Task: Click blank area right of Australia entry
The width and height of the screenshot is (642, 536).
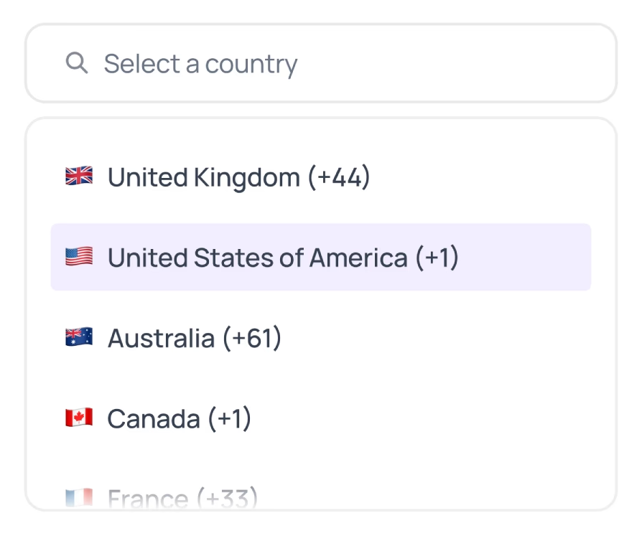Action: tap(445, 338)
